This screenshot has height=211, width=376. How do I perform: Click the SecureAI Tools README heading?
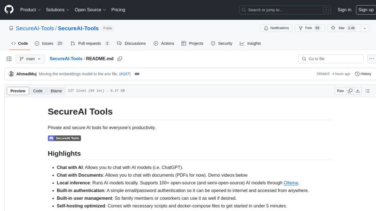[x=80, y=112]
